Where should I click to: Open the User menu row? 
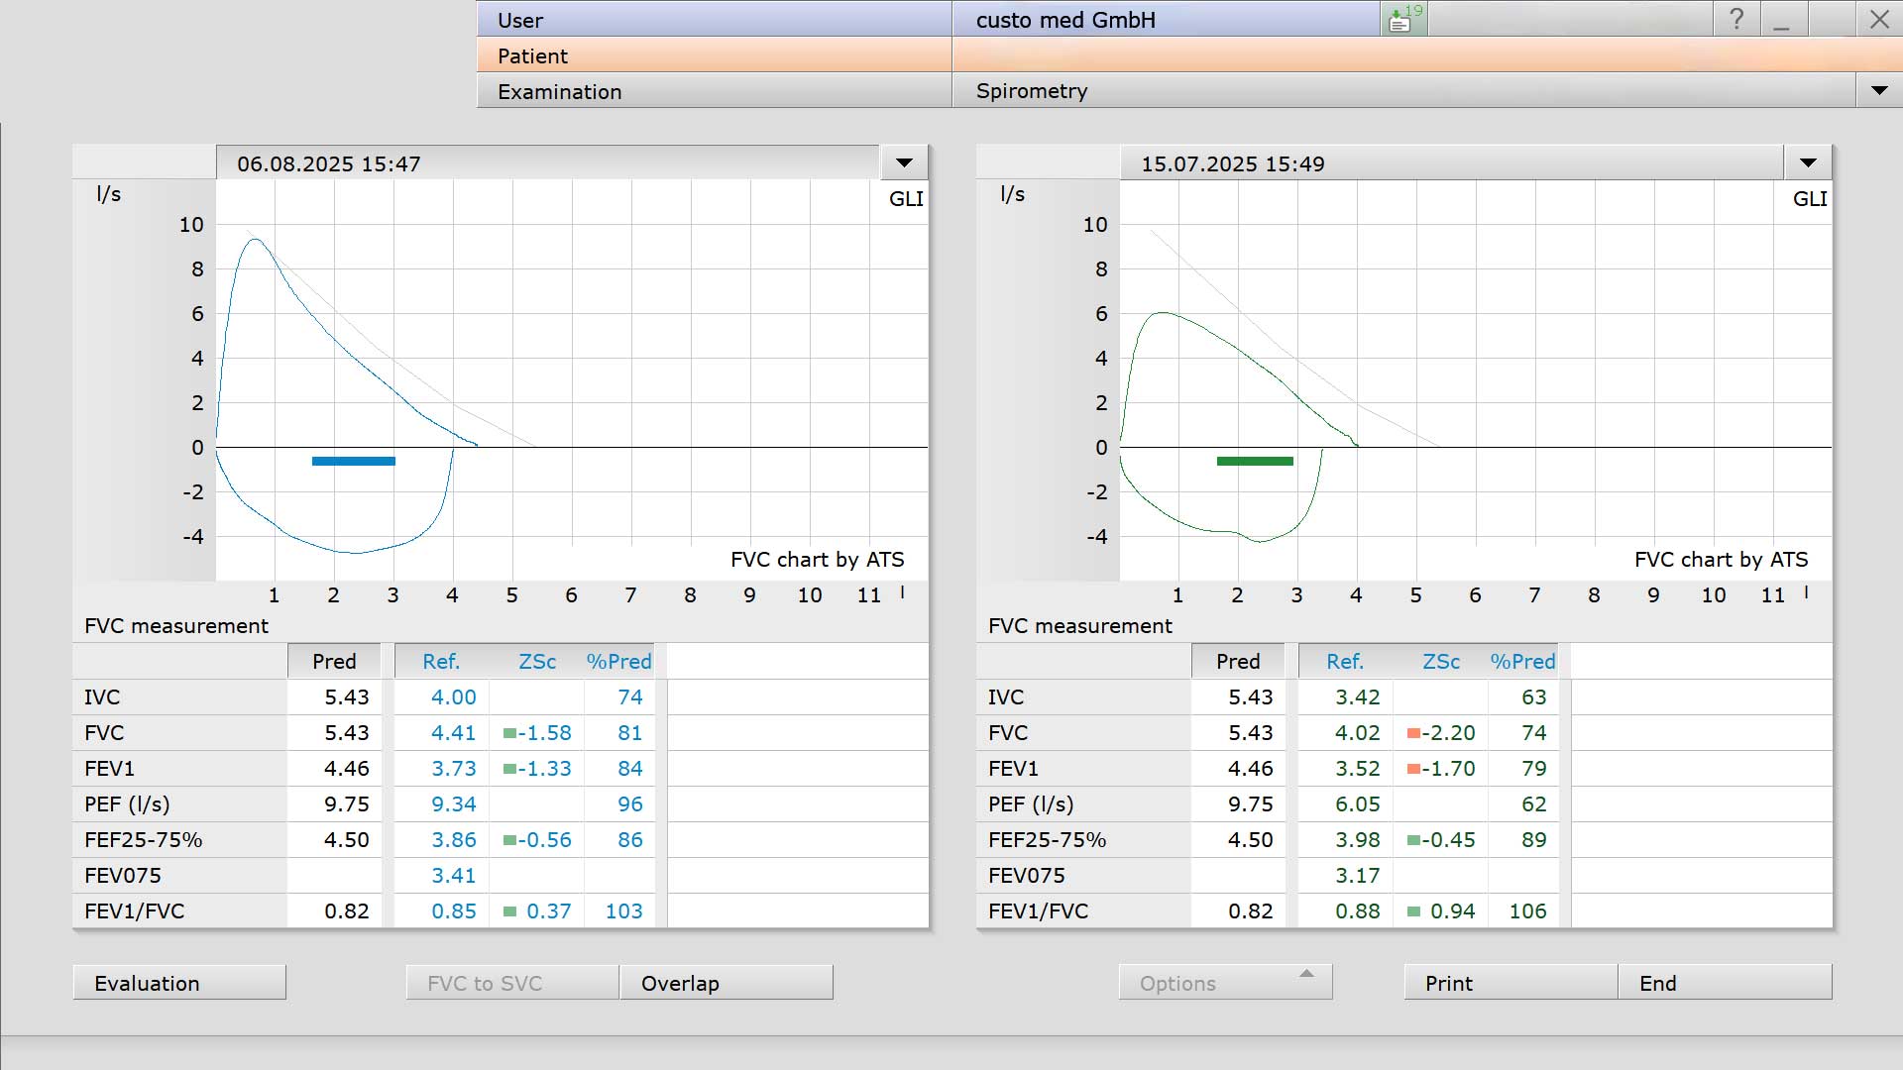714,20
